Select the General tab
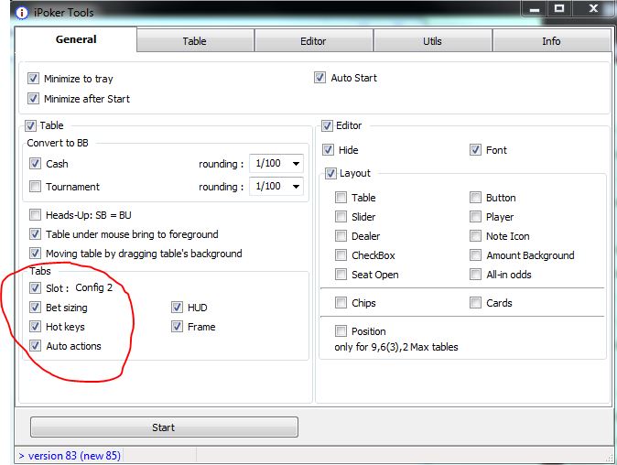 tap(76, 39)
